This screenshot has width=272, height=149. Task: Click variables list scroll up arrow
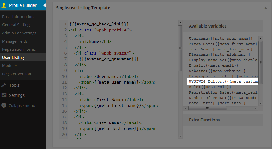tap(260, 38)
